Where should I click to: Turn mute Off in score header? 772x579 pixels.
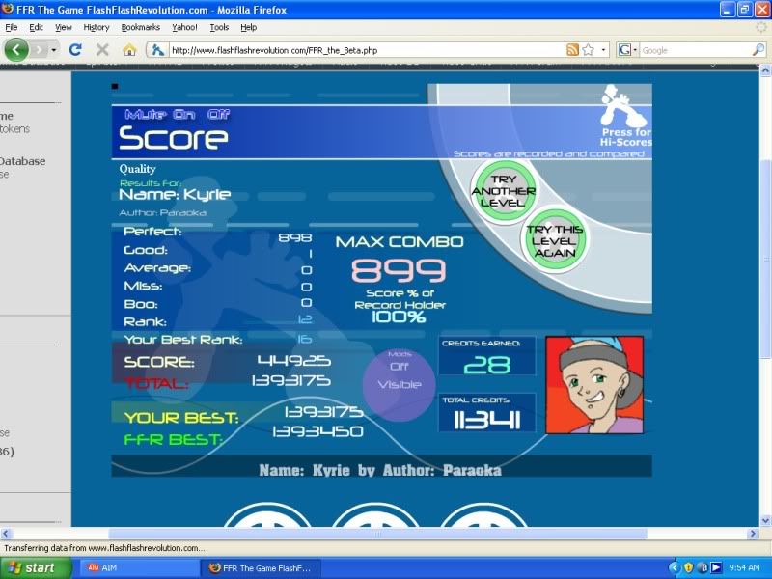point(219,114)
